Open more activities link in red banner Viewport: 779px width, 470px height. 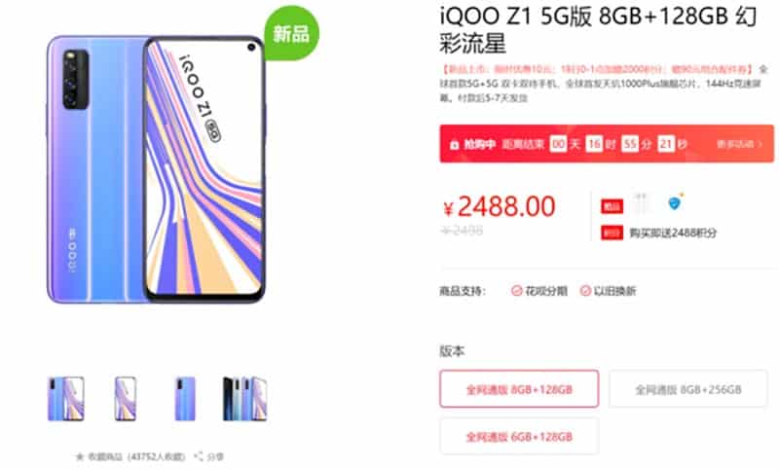[739, 144]
